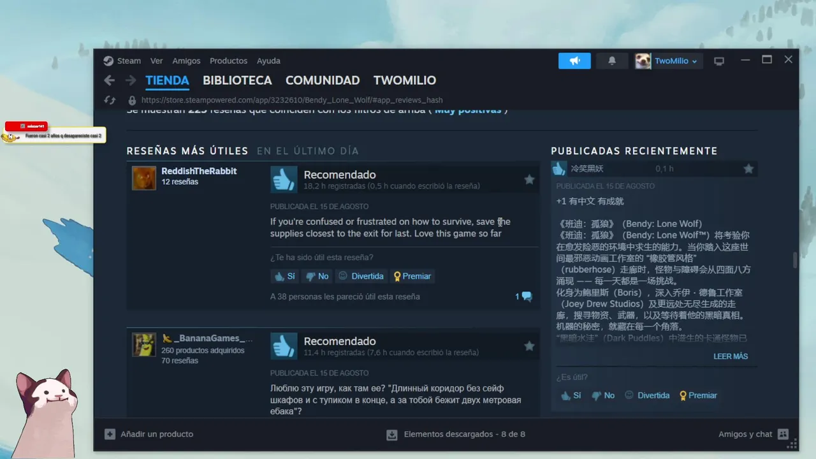This screenshot has width=816, height=459.
Task: Open ReddishTheRabbit's avatar
Action: click(144, 178)
